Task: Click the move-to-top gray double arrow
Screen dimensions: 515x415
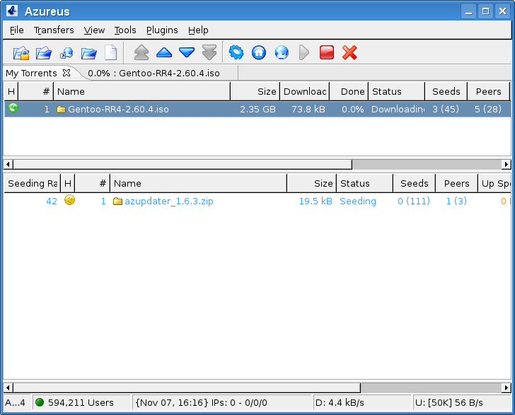Action: 141,52
